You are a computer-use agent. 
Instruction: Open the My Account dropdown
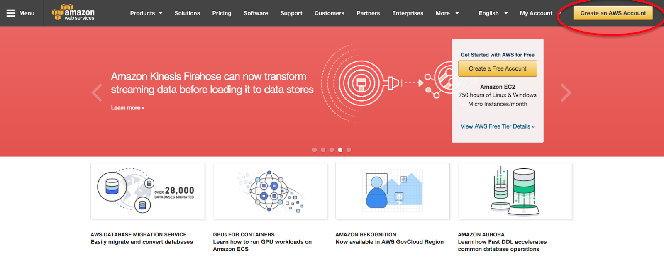pyautogui.click(x=539, y=13)
